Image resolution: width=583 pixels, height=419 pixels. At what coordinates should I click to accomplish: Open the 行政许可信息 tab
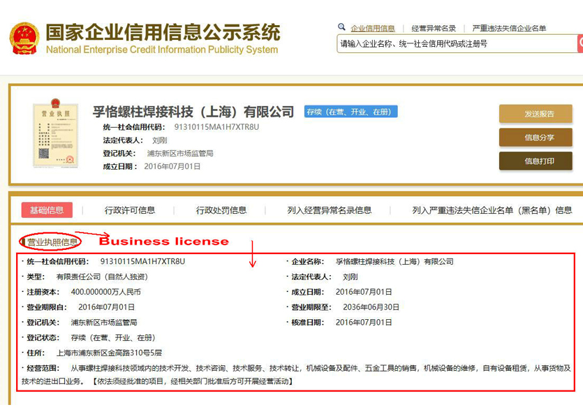click(x=130, y=210)
